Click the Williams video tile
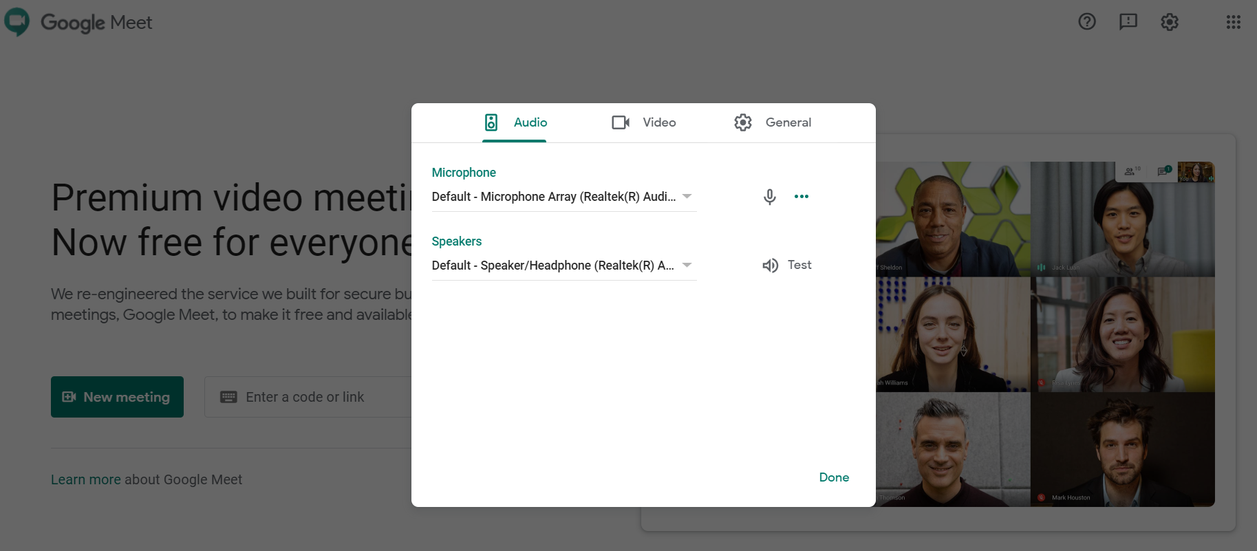Screen dimensions: 1257x551 pos(953,334)
